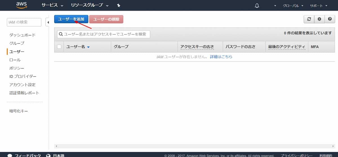Open ダッシュボード in sidebar
Viewport: 338px width, 157px height.
tap(23, 35)
